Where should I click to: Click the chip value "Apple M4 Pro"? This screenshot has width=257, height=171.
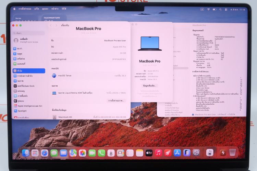click(119, 47)
